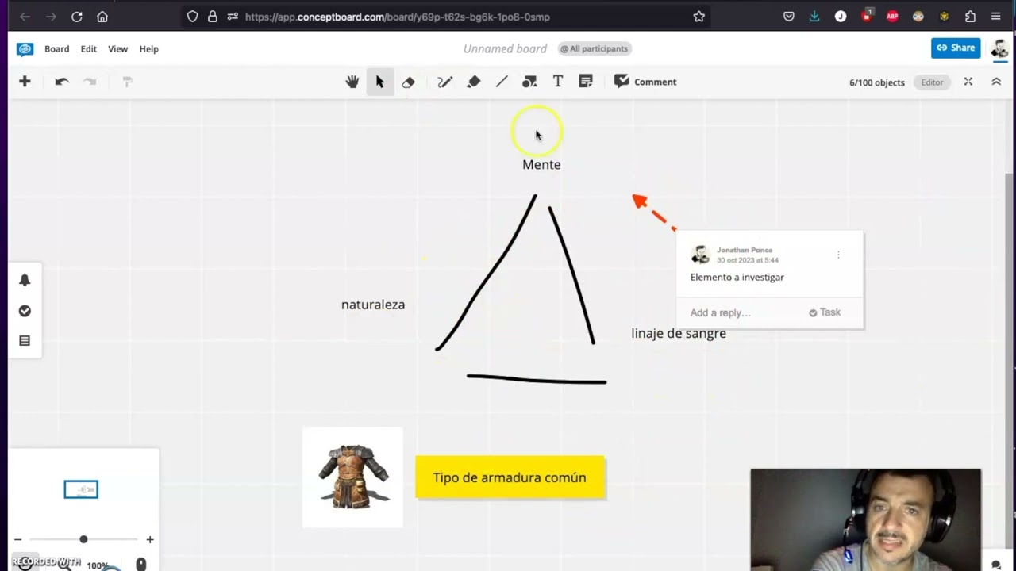Image resolution: width=1016 pixels, height=571 pixels.
Task: Click the Share button
Action: (x=956, y=48)
